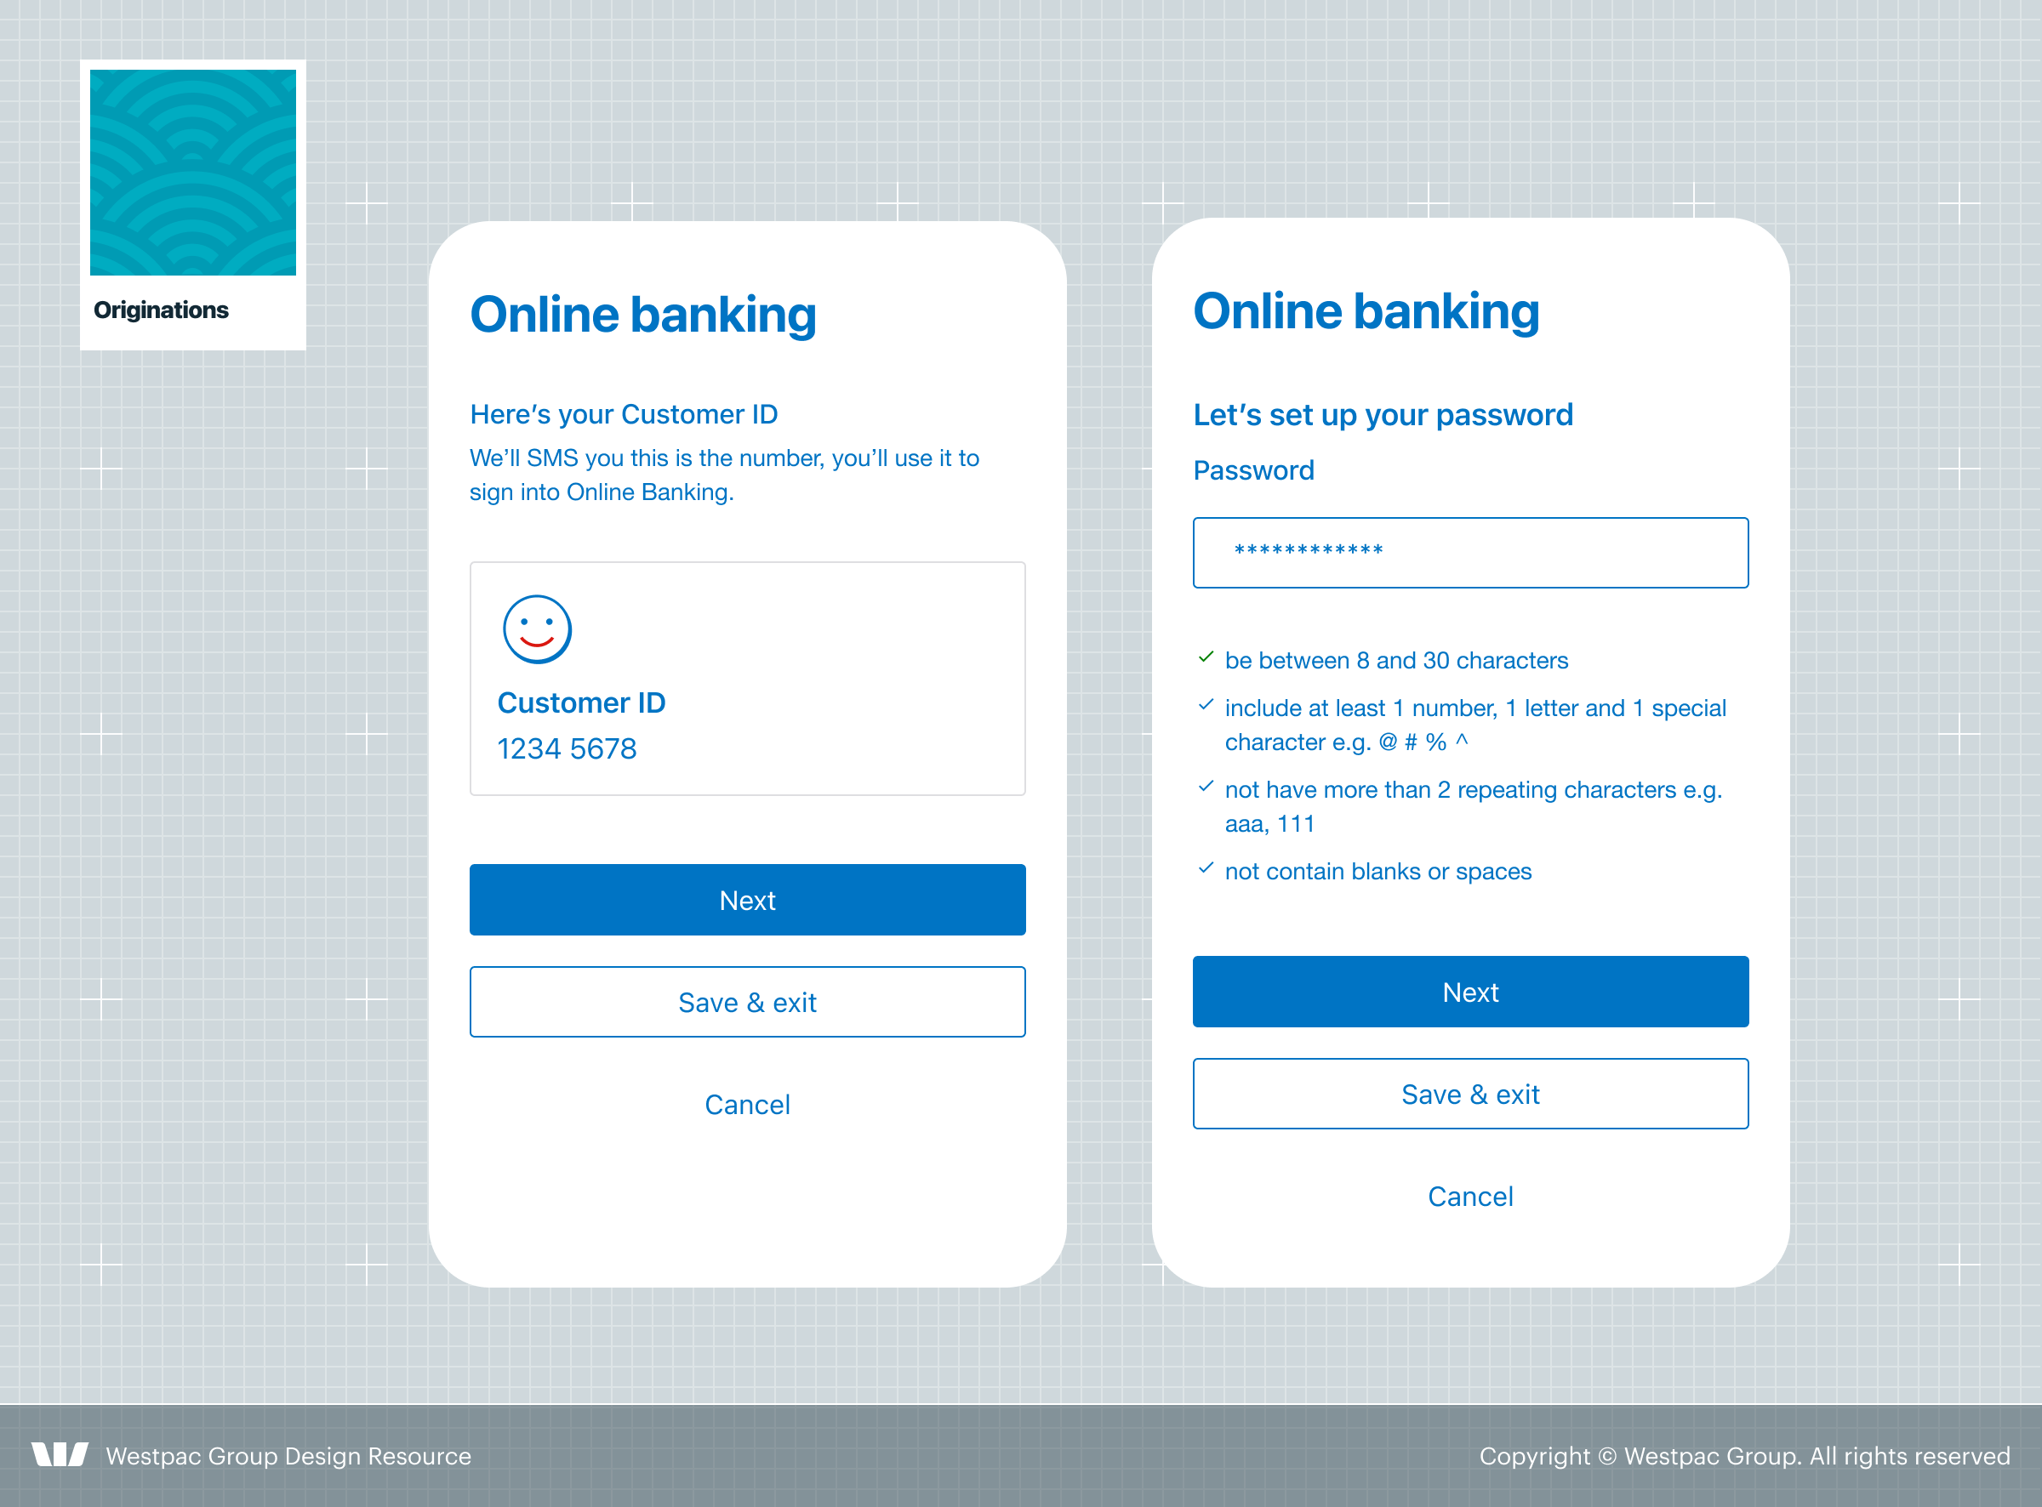The height and width of the screenshot is (1507, 2042).
Task: Click Next button on Customer ID screen
Action: [x=749, y=900]
